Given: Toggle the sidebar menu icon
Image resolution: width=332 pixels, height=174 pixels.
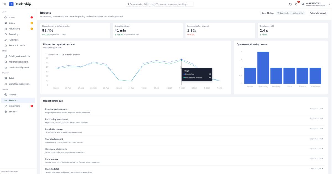Looking at the screenshot, I should coord(4,4).
